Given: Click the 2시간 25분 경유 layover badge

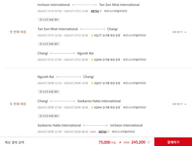Looking at the screenshot, I should point(49,92).
